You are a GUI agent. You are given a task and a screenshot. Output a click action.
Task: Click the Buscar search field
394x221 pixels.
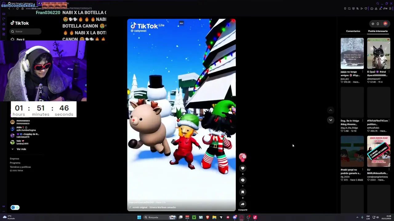pyautogui.click(x=25, y=31)
